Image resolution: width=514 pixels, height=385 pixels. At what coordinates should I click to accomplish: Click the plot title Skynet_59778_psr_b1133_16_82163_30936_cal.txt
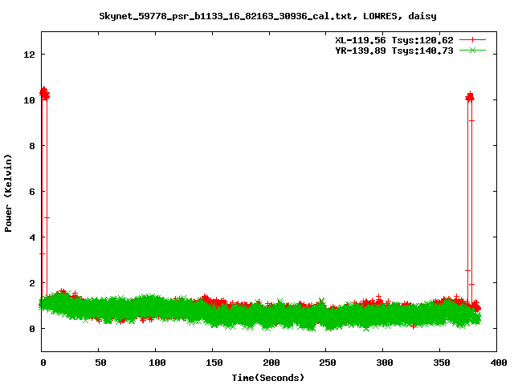click(x=226, y=16)
